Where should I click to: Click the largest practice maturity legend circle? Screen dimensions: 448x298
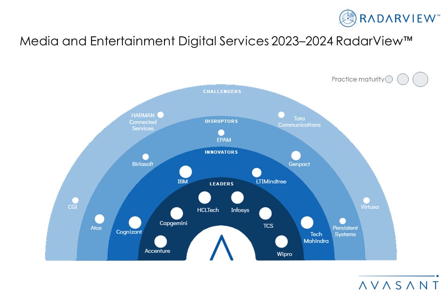420,79
